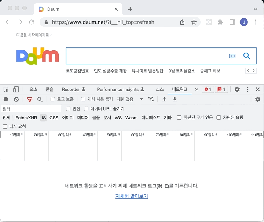
Task: Click the Daum logo
Action: (x=37, y=56)
